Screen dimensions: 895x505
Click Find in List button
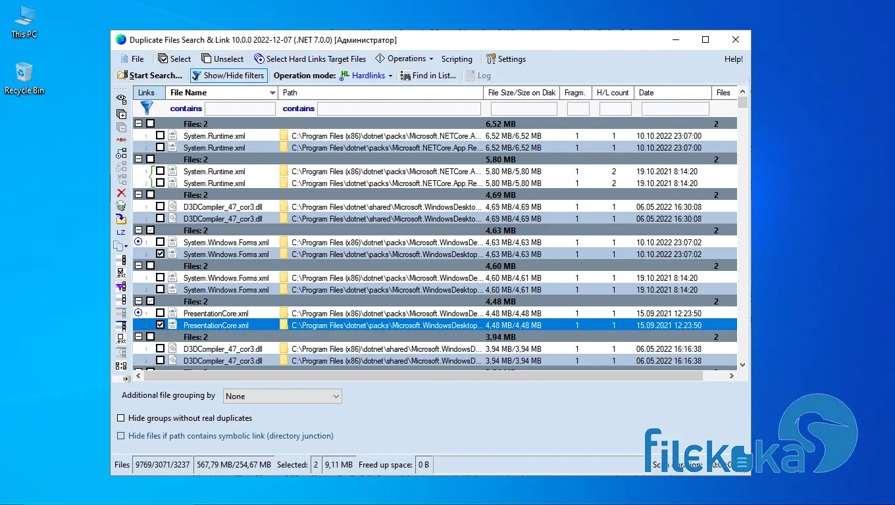428,76
